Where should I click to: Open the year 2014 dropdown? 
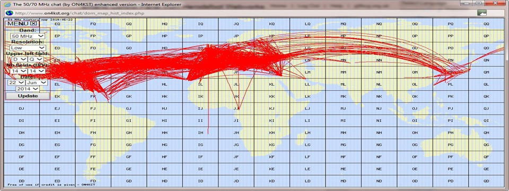[28, 89]
